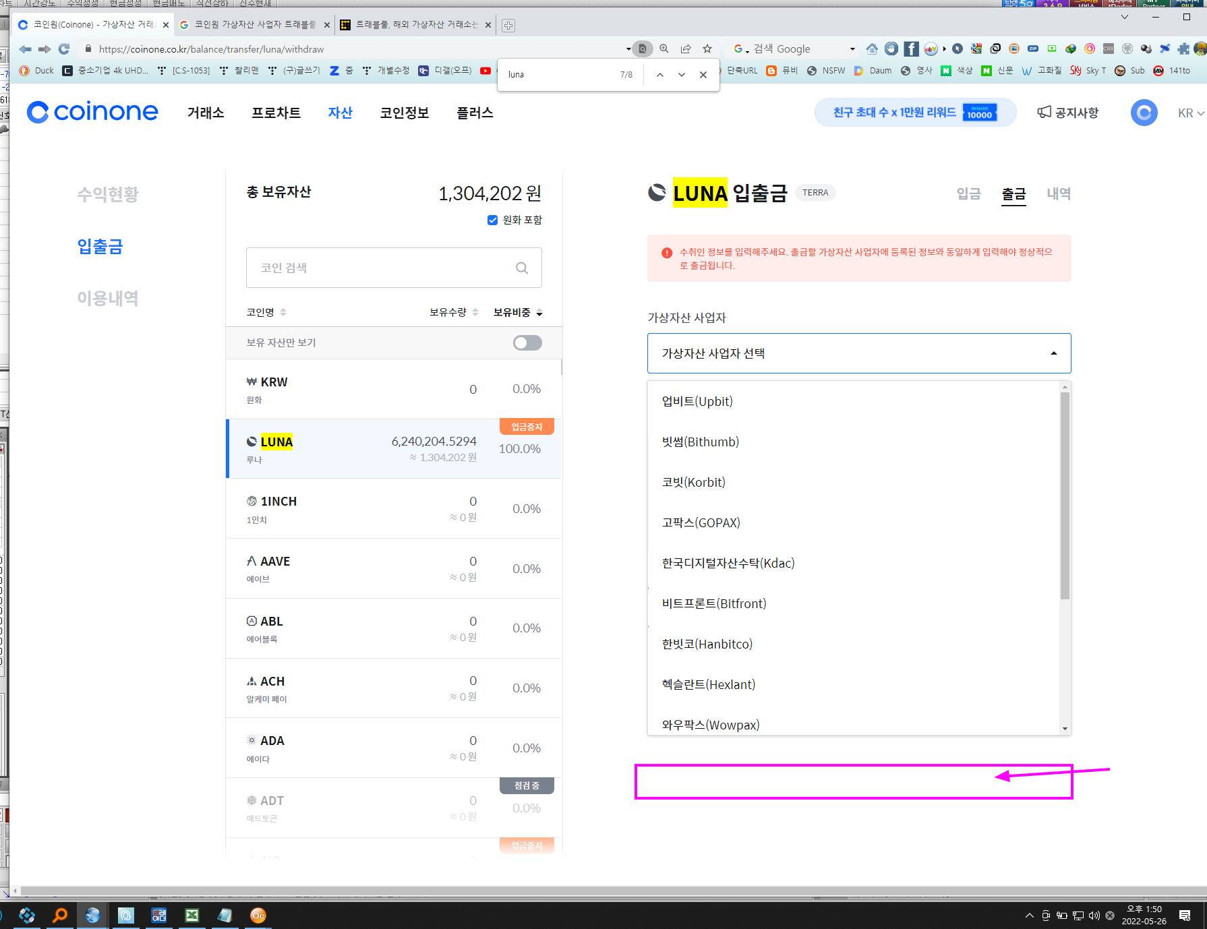Click the 코인 검색 input field

coord(394,268)
